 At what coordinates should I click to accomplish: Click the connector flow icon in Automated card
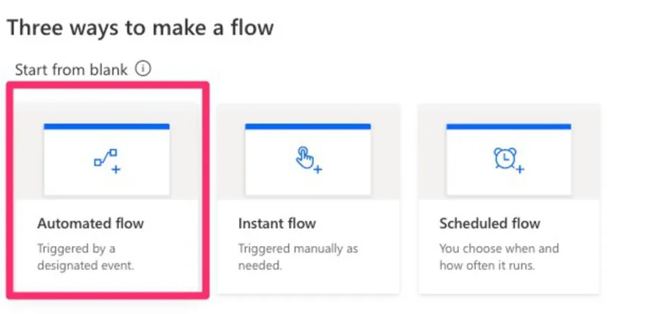pos(104,158)
